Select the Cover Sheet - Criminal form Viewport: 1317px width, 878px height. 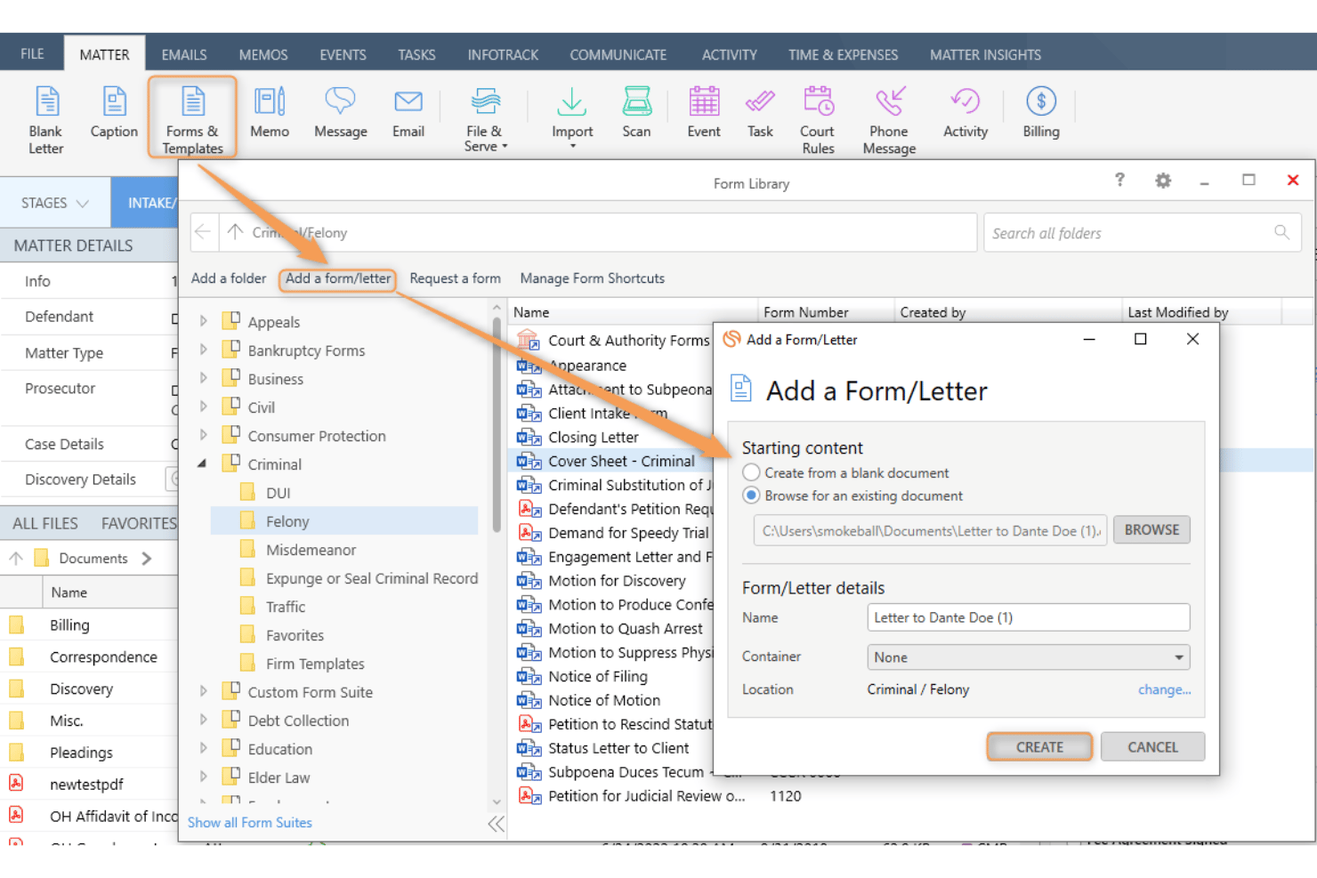pos(621,461)
